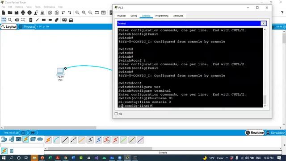Screen dimensions: 286x161
Task: Save the network with the floppy icon
Action: (x=17, y=13)
